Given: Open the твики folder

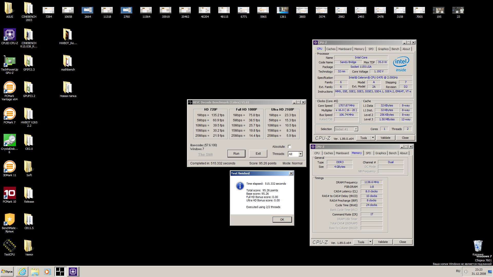Looking at the screenshot, I should click(29, 248).
